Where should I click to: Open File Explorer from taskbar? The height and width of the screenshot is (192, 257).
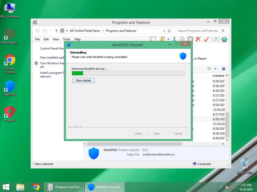point(20,187)
